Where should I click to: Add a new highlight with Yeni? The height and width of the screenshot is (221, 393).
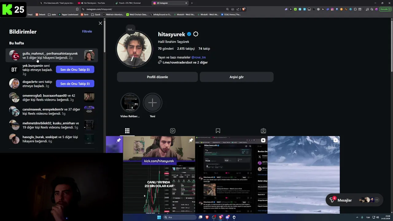[152, 105]
